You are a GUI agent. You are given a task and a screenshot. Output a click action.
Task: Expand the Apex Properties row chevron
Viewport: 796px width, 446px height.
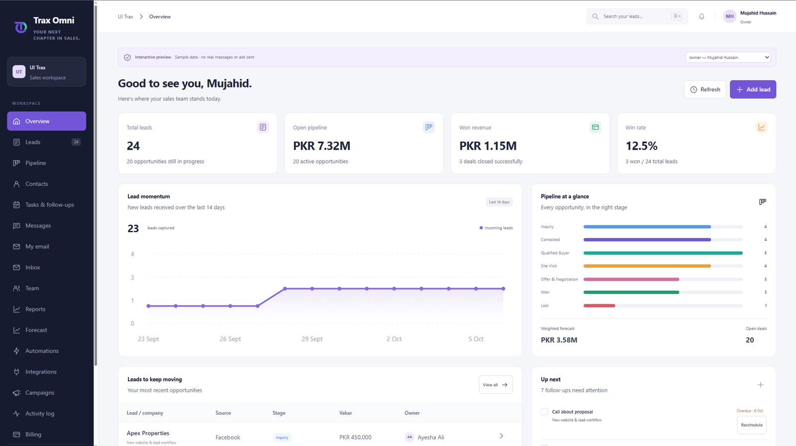point(501,436)
